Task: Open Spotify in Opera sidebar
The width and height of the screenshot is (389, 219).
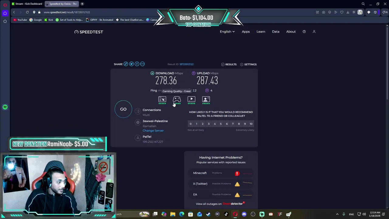Action: 5,107
